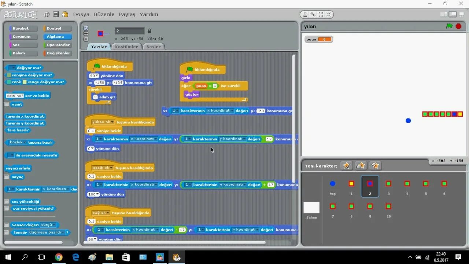Enable the ses yüksekliği checkbox

click(x=7, y=202)
